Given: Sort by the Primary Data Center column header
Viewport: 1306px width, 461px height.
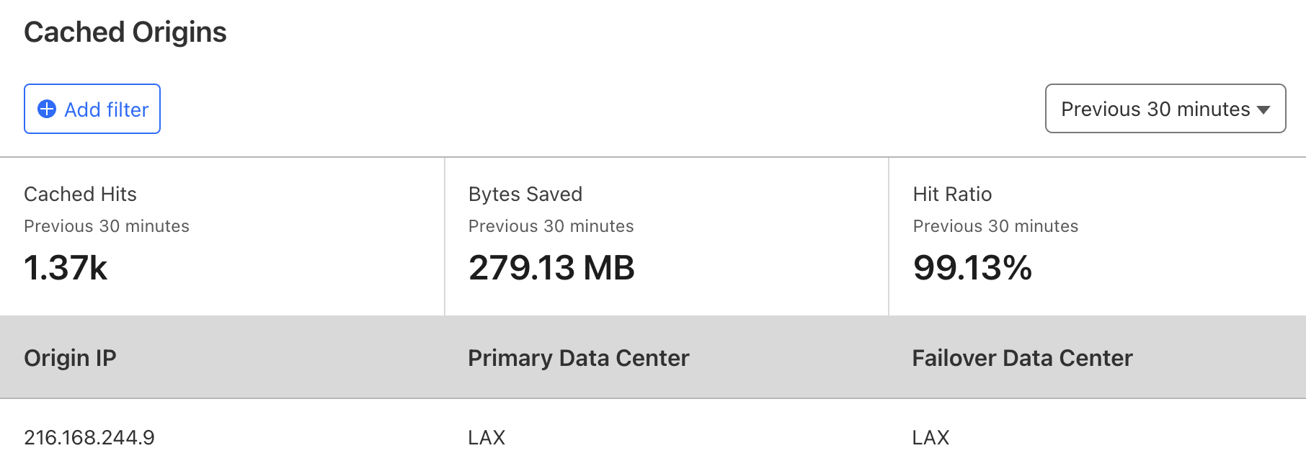Looking at the screenshot, I should (578, 358).
